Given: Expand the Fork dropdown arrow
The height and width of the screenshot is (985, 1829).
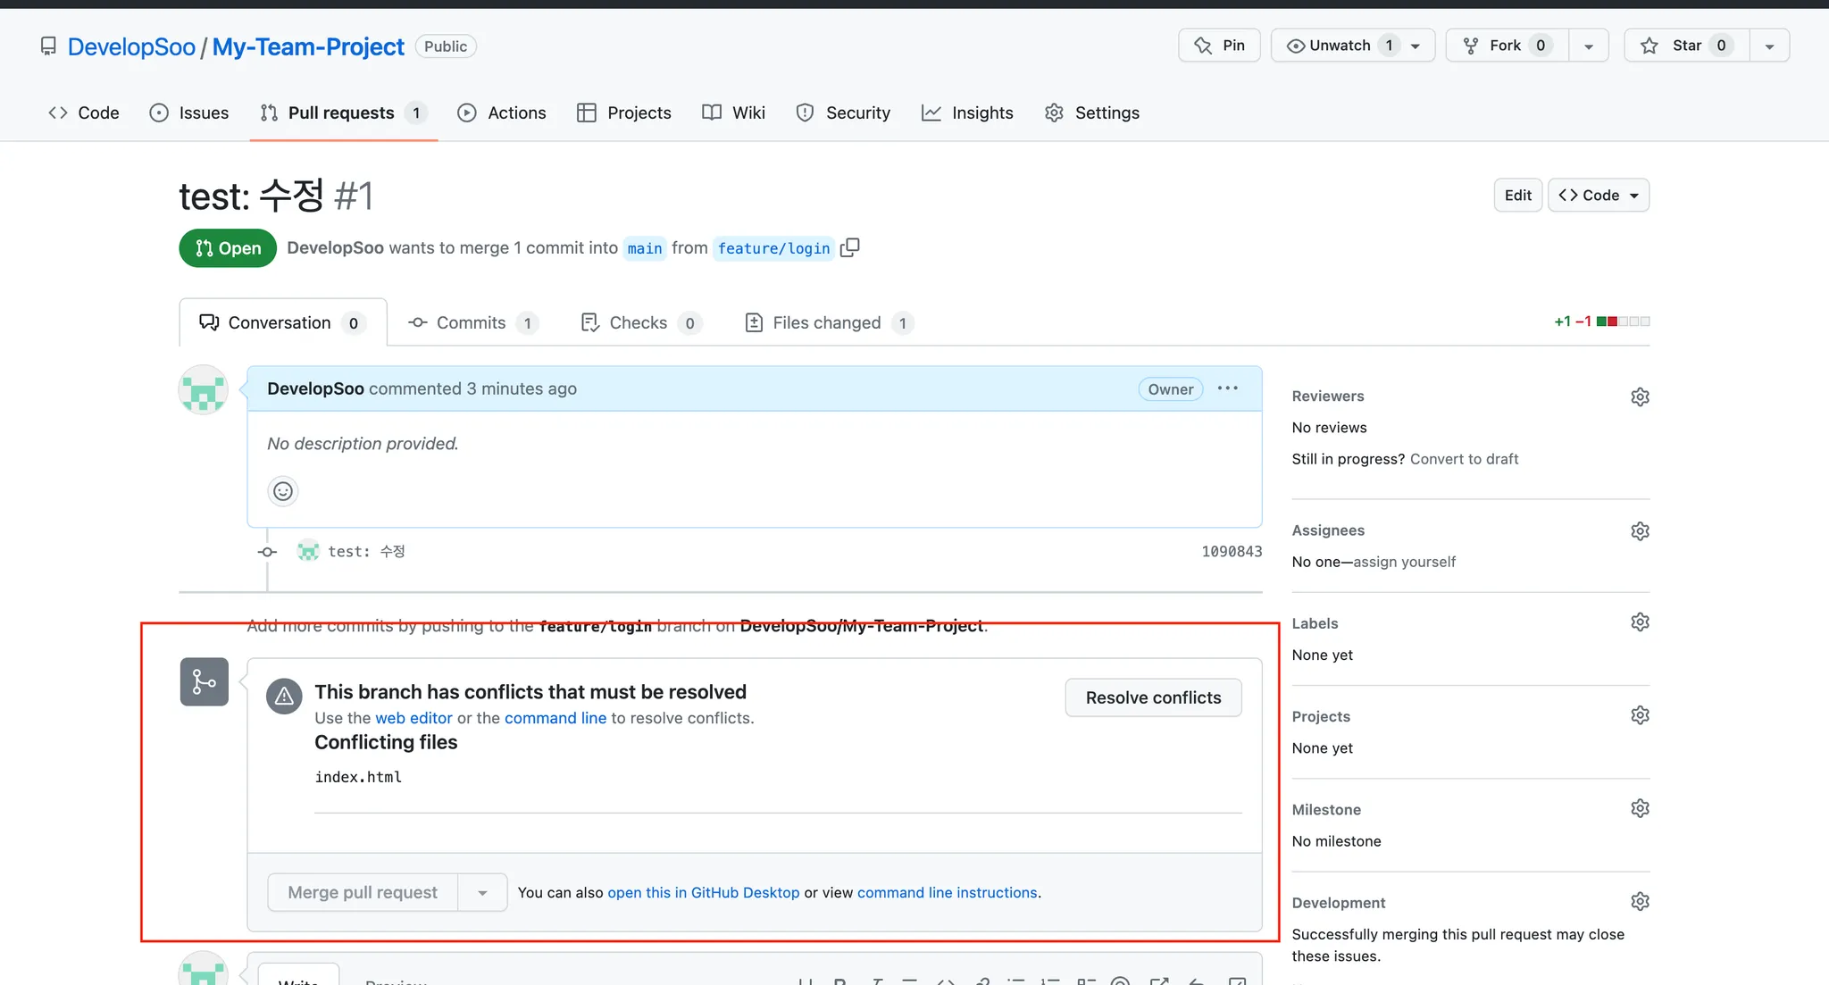Looking at the screenshot, I should coord(1589,46).
